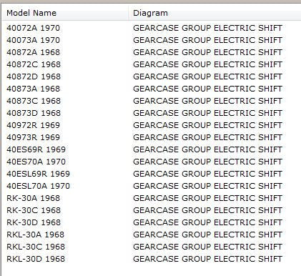Sort by the Model Name column header

tap(65, 13)
